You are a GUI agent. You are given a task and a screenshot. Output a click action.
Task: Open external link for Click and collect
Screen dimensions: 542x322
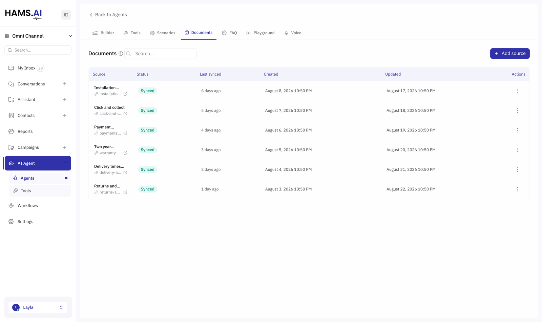click(125, 114)
